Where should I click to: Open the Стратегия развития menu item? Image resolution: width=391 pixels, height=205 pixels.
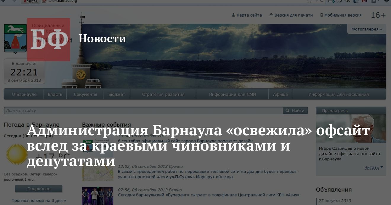[163, 94]
